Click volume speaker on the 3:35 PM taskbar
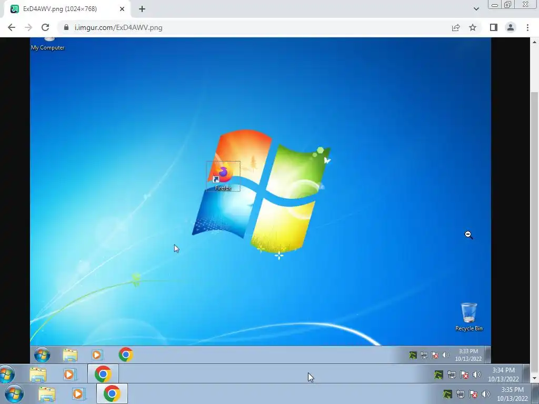Viewport: 539px width, 404px height. click(x=486, y=393)
